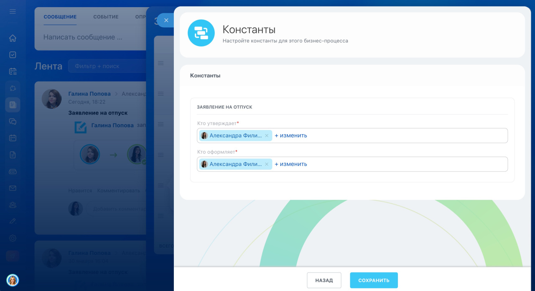This screenshot has width=535, height=291.
Task: Remove user from 'Кто утверждает' field
Action: tap(267, 135)
